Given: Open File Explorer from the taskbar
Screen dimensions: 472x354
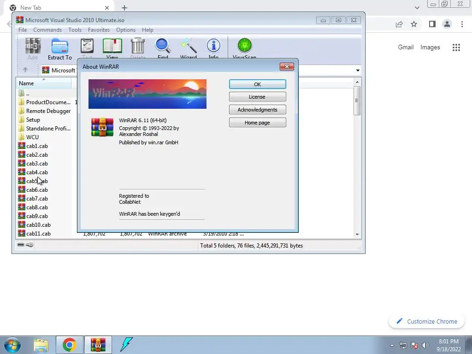Looking at the screenshot, I should coord(41,345).
